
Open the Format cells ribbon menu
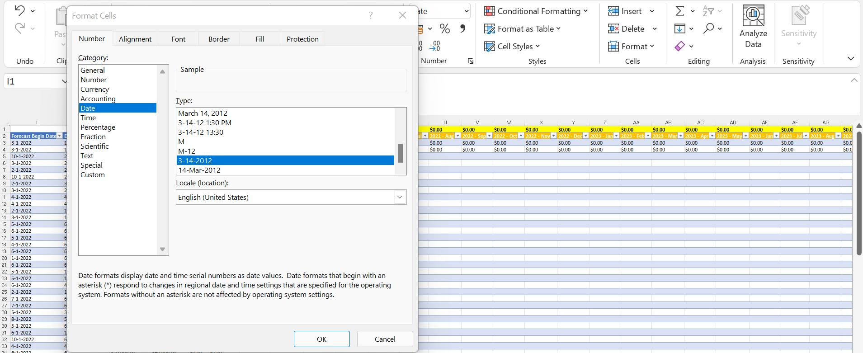631,47
